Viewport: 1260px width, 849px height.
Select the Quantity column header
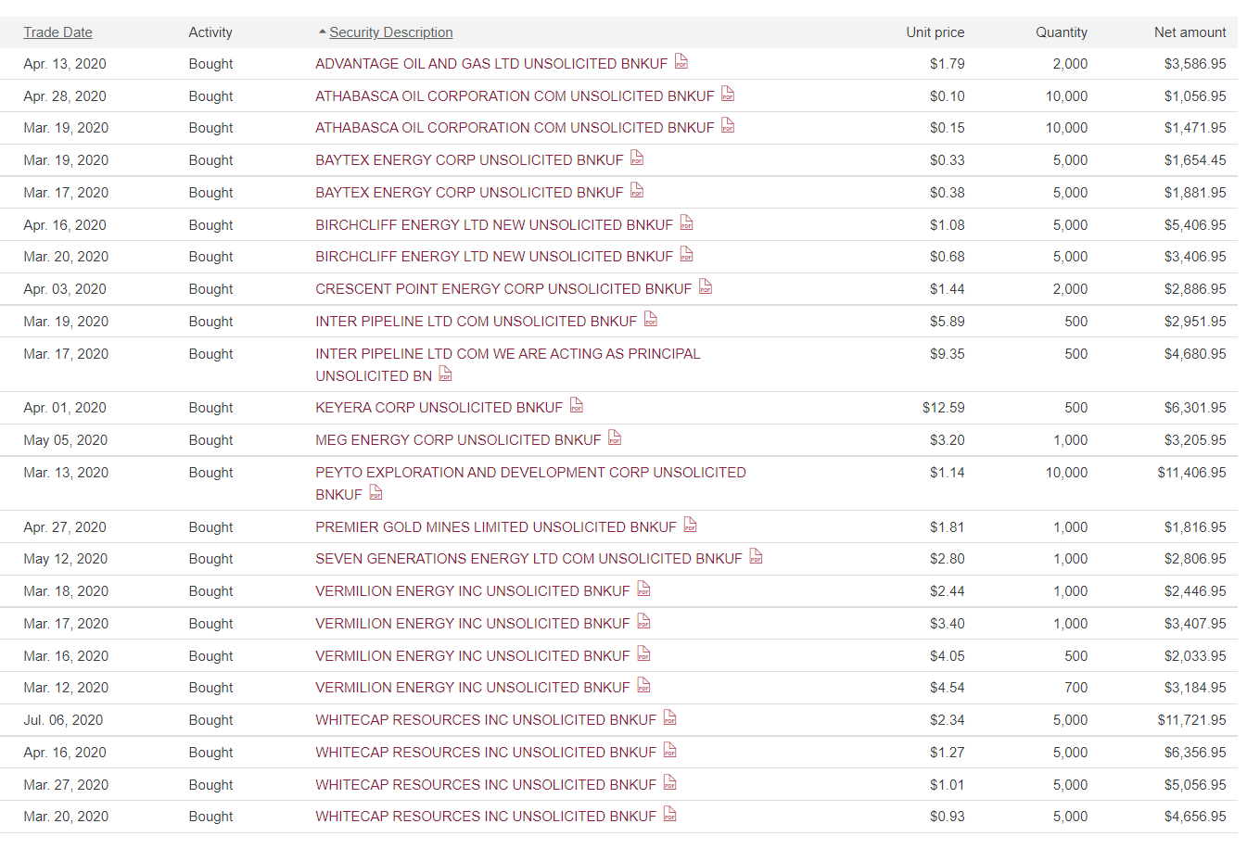tap(1062, 32)
